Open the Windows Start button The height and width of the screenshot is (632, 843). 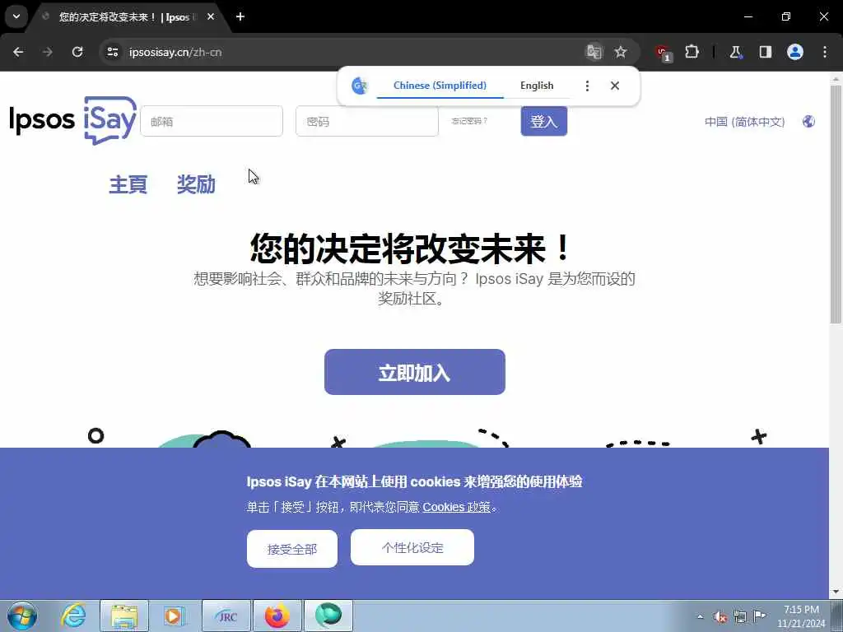tap(22, 616)
